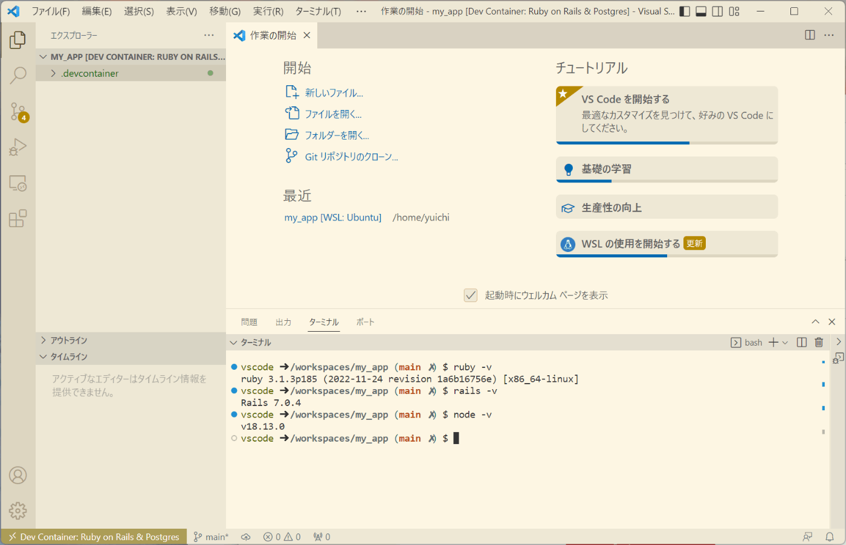Image resolution: width=846 pixels, height=545 pixels.
Task: Switch to the 問題 panel tab
Action: tap(249, 322)
